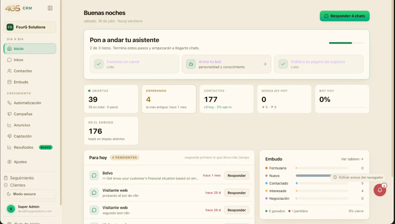Click the Clientes shield icon
Image resolution: width=395 pixels, height=224 pixels.
tap(6, 185)
